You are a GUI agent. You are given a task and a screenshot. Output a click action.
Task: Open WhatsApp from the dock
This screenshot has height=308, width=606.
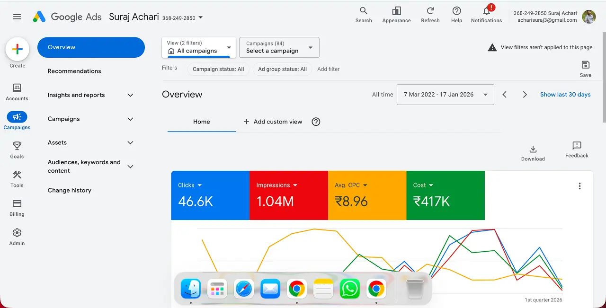pyautogui.click(x=349, y=288)
